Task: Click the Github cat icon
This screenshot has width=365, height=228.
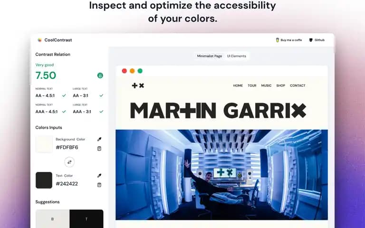Action: pos(311,40)
